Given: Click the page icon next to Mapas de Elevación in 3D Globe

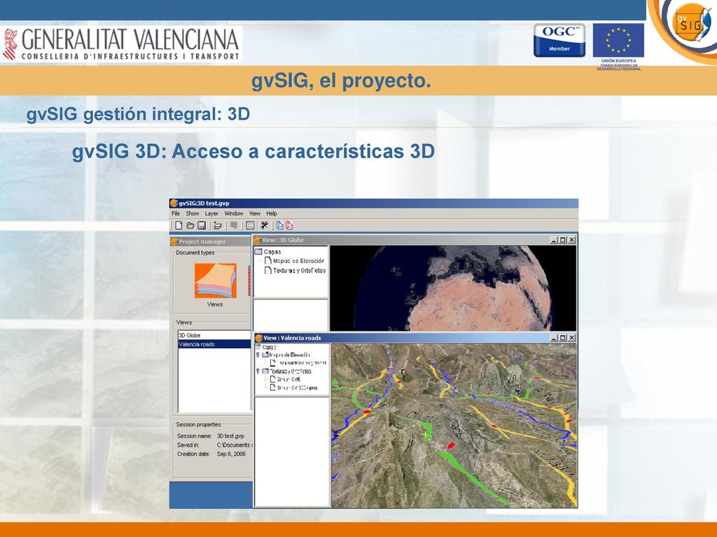Looking at the screenshot, I should [268, 260].
